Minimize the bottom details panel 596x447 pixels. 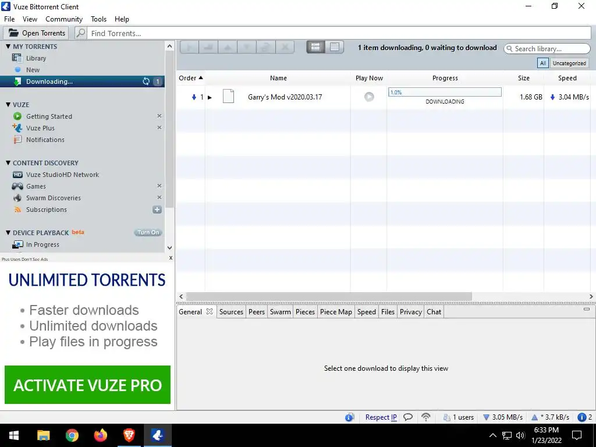[x=587, y=309]
